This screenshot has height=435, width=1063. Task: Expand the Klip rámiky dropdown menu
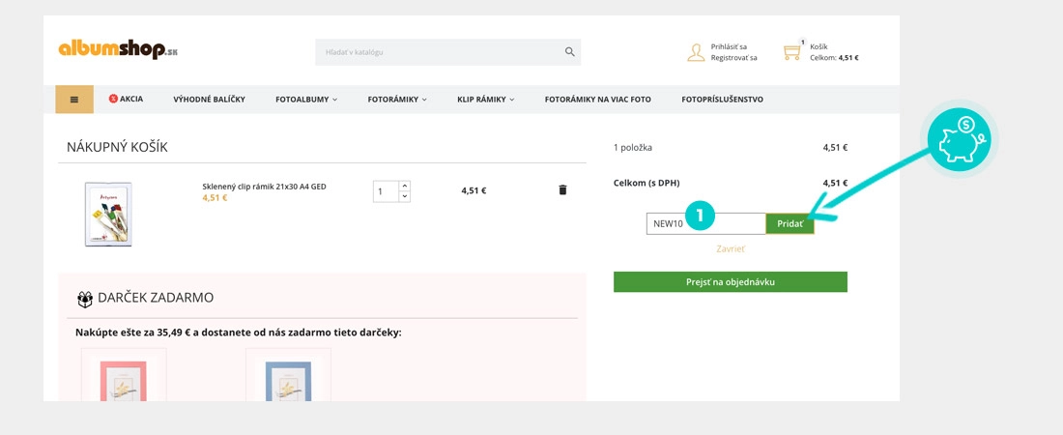click(x=486, y=99)
